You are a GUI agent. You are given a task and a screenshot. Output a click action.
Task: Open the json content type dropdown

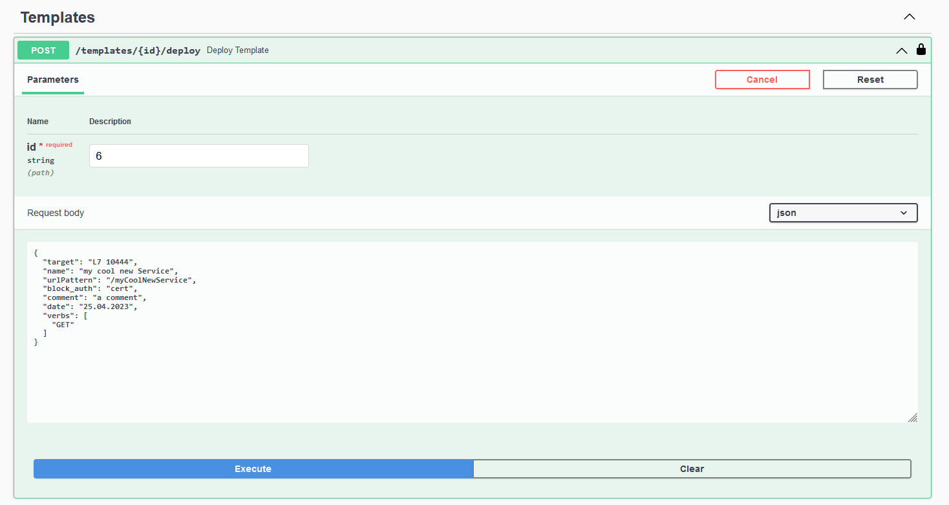843,213
